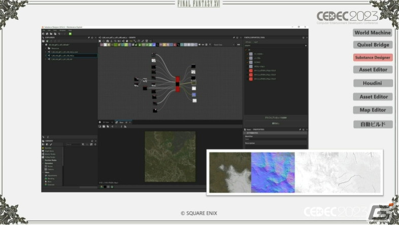Screen dimensions: 399x225
Task: Click the Quixel Bridge slide button
Action: tap(373, 45)
